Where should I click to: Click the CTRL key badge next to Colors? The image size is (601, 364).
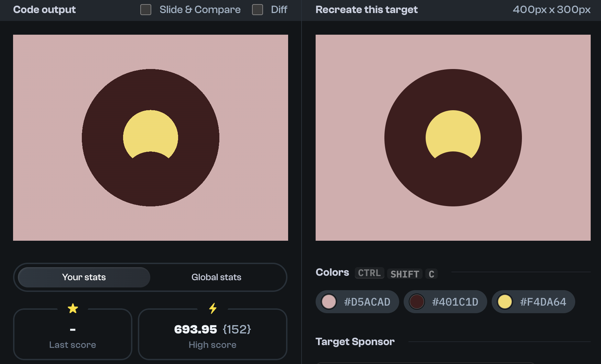[369, 273]
